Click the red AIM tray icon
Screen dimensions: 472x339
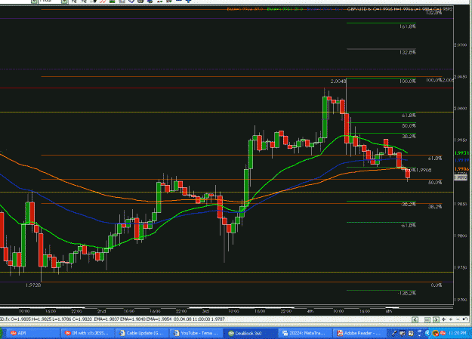pos(443,333)
